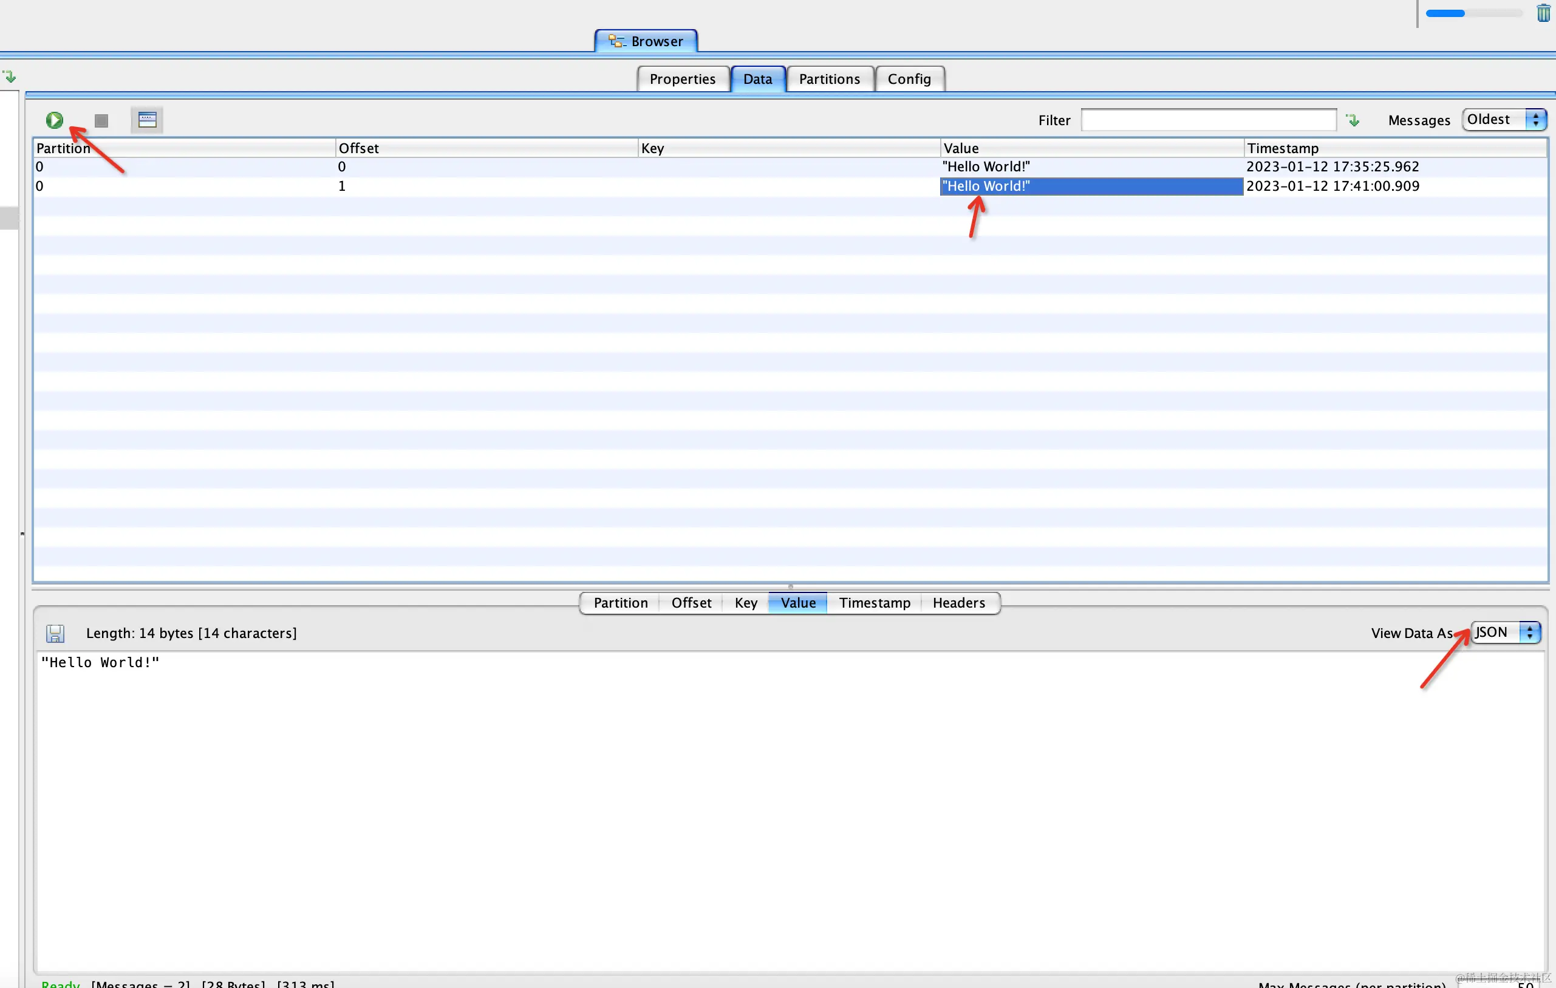The height and width of the screenshot is (988, 1556).
Task: Click the green play button to retrieve messages
Action: (x=54, y=120)
